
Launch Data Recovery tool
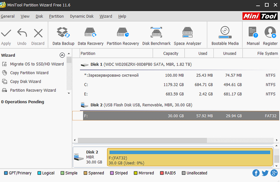(91, 33)
